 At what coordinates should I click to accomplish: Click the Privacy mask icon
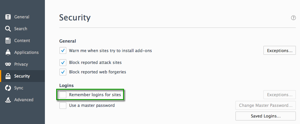[x=8, y=64]
